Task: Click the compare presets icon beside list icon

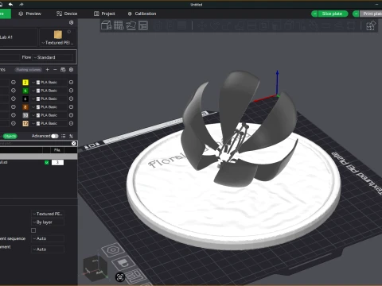Action: (71, 136)
